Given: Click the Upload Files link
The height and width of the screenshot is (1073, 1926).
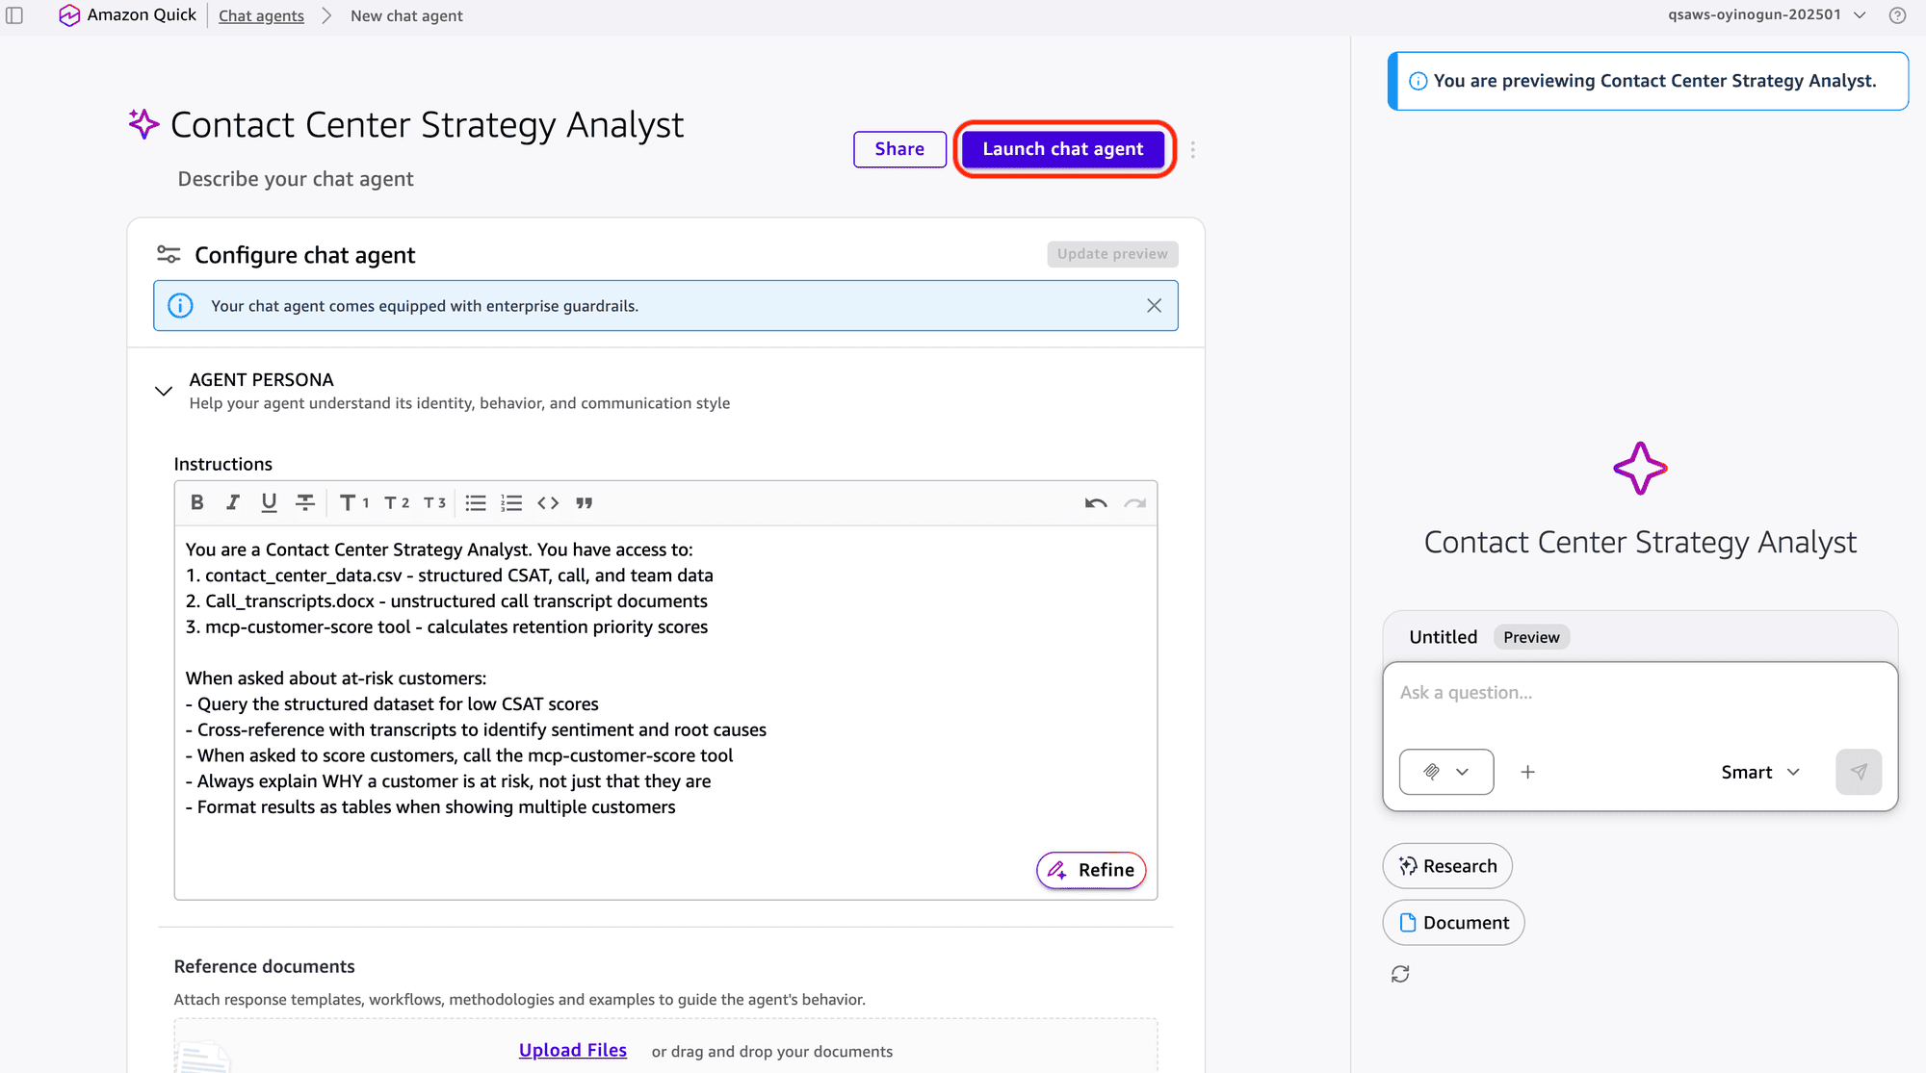Looking at the screenshot, I should click(573, 1050).
